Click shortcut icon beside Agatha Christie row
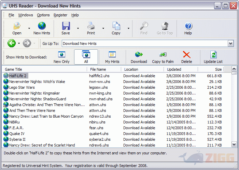This screenshot has height=170, width=239. pyautogui.click(x=6, y=104)
